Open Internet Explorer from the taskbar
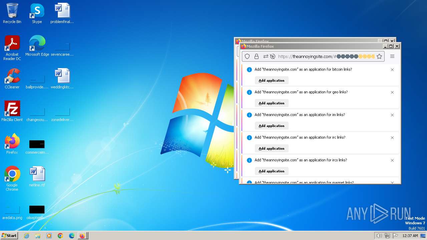Viewport: 427px width, 240px height. point(27,236)
